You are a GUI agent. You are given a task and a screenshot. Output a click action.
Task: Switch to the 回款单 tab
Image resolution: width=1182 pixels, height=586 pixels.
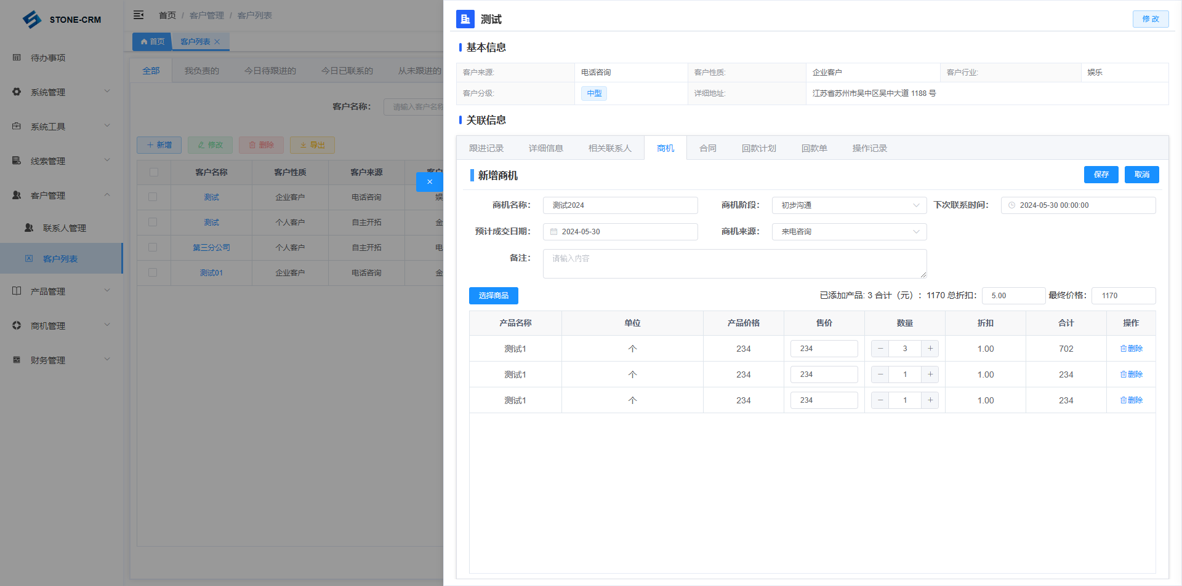pos(814,148)
